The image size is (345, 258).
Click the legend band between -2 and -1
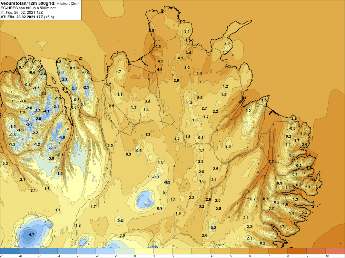(x=105, y=251)
